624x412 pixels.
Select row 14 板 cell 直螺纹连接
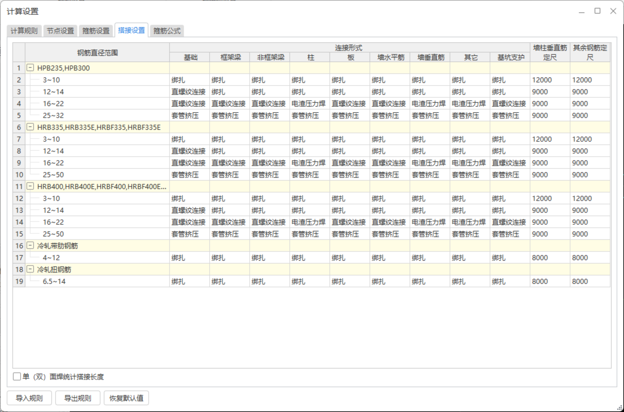[350, 222]
